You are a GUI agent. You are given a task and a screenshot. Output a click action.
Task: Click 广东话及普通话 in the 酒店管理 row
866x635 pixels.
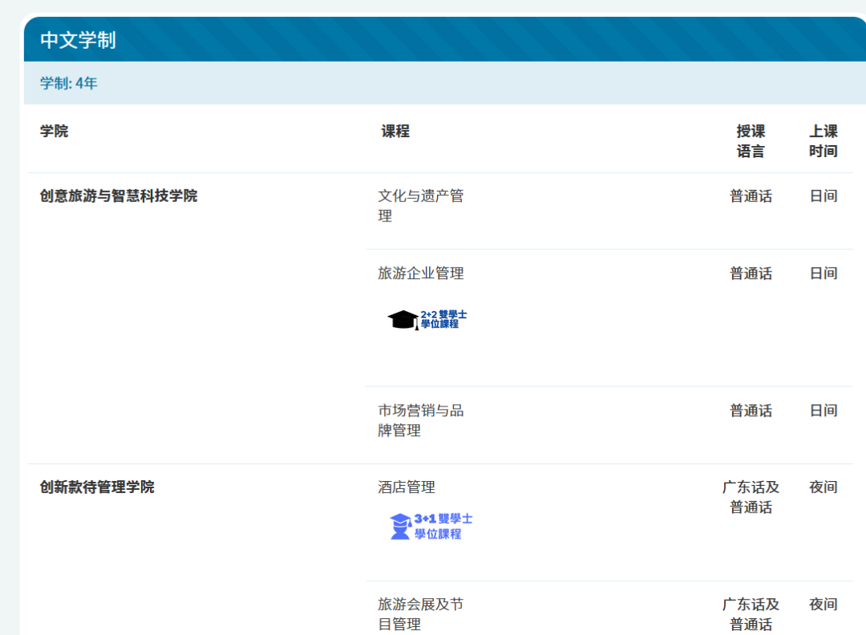pos(751,497)
